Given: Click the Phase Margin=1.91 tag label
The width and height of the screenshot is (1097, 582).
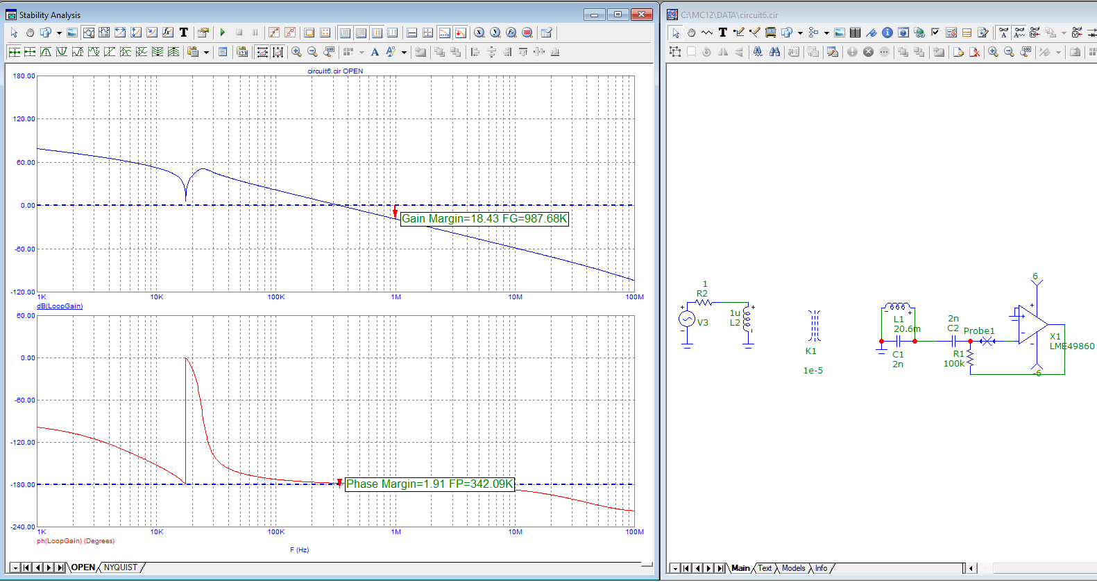Looking at the screenshot, I should click(x=430, y=484).
